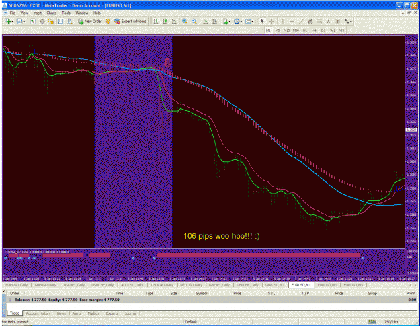Open the Strategy Tester icon
Image resolution: width=420 pixels, height=326 pixels.
[x=70, y=22]
